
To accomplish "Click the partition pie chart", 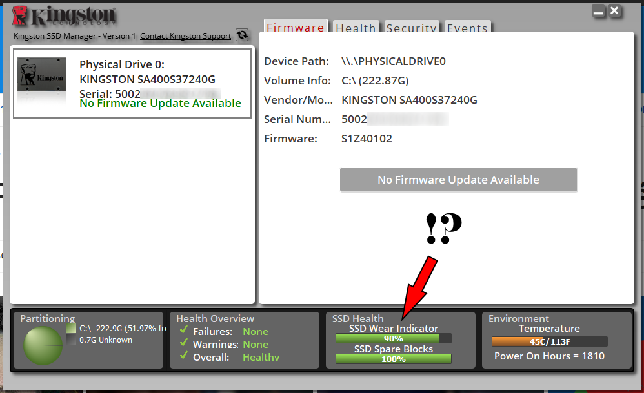I will [x=43, y=346].
